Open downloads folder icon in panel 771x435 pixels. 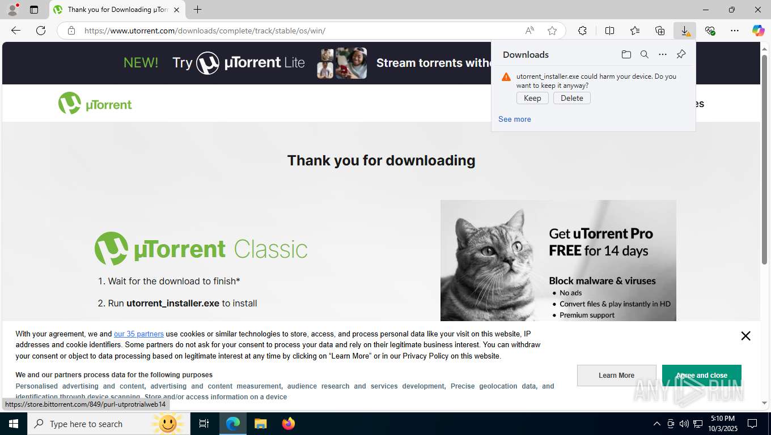(626, 54)
